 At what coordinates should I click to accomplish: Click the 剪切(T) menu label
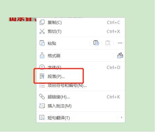(55, 32)
